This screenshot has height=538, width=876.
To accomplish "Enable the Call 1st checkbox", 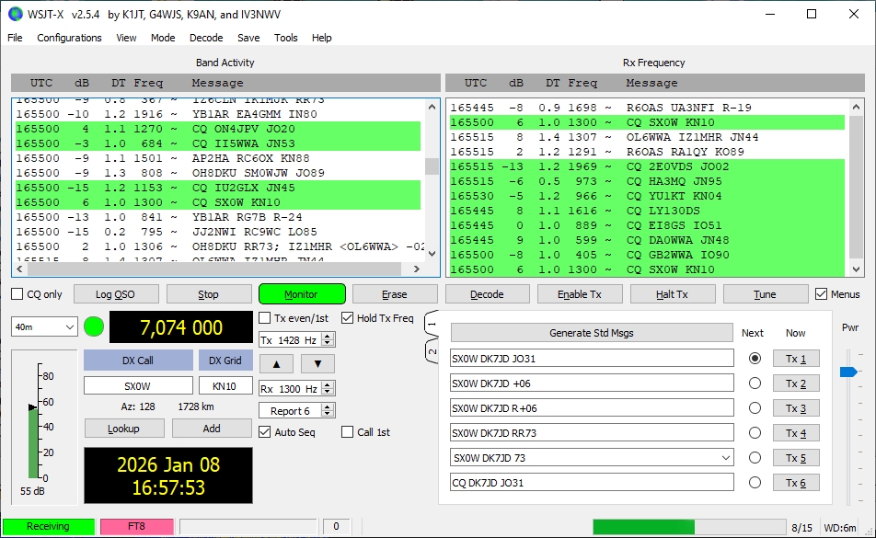I will coord(348,432).
